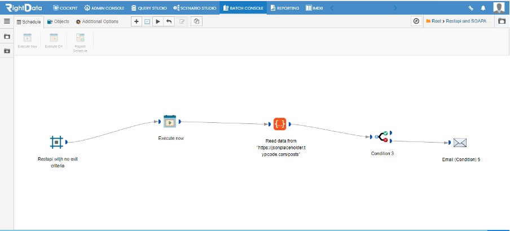Image resolution: width=510 pixels, height=231 pixels.
Task: Switch to the Objects tab
Action: coord(58,21)
